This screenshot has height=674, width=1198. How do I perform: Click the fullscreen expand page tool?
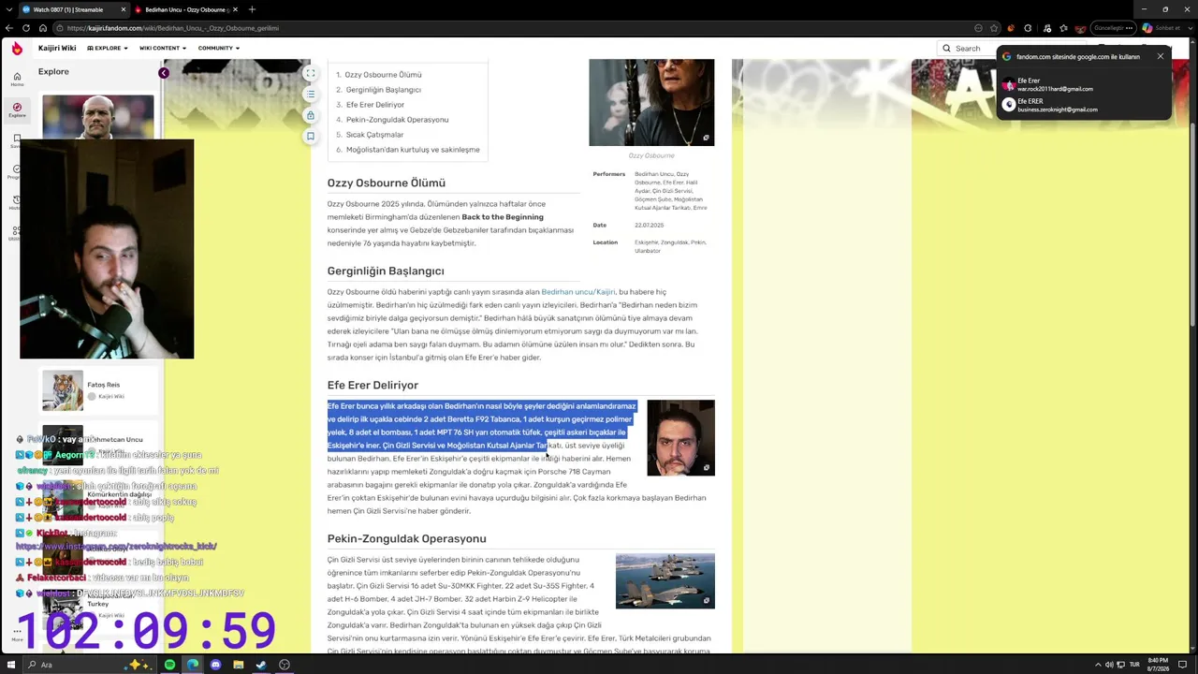tap(311, 74)
